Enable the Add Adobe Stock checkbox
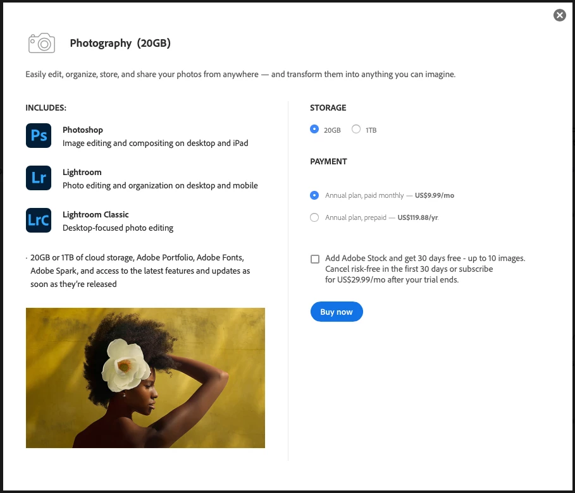 pyautogui.click(x=314, y=259)
